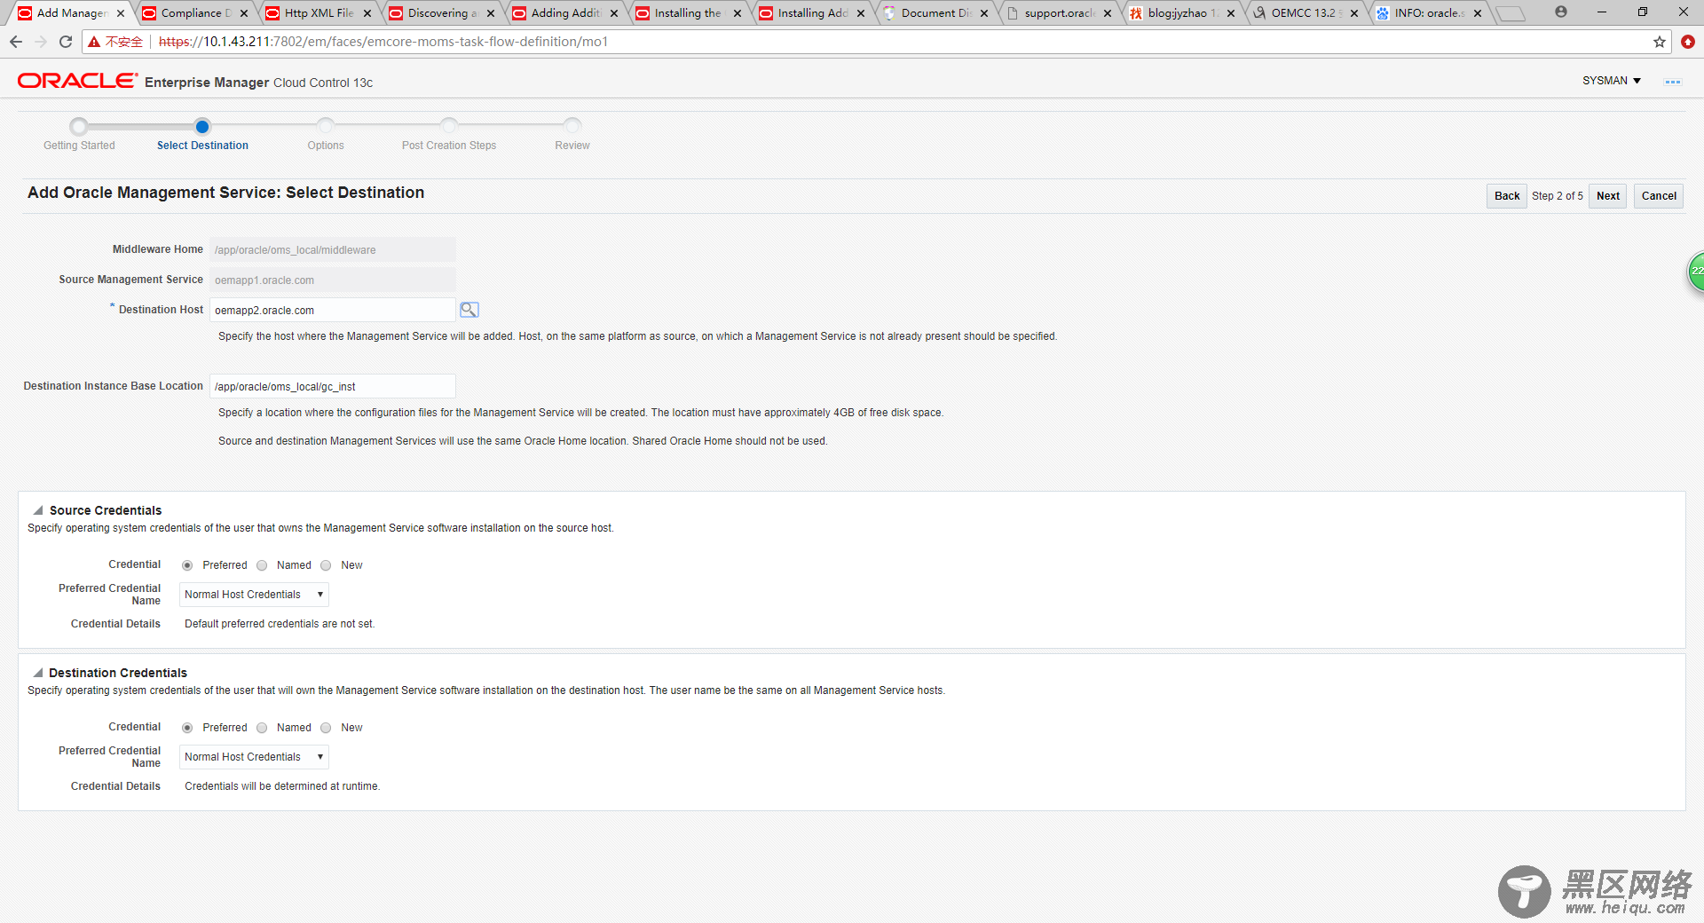Select Preferred in Source Credentials
The height and width of the screenshot is (923, 1704).
click(x=187, y=565)
